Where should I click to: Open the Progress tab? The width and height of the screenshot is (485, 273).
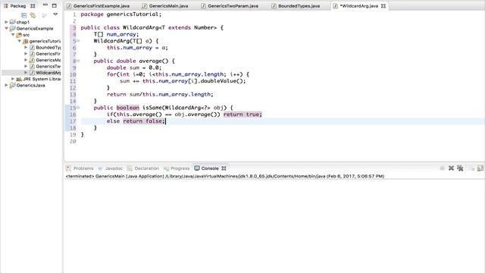(177, 168)
